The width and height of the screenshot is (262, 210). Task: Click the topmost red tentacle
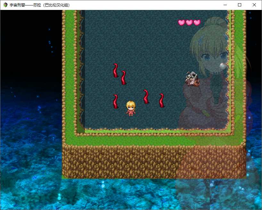point(115,70)
